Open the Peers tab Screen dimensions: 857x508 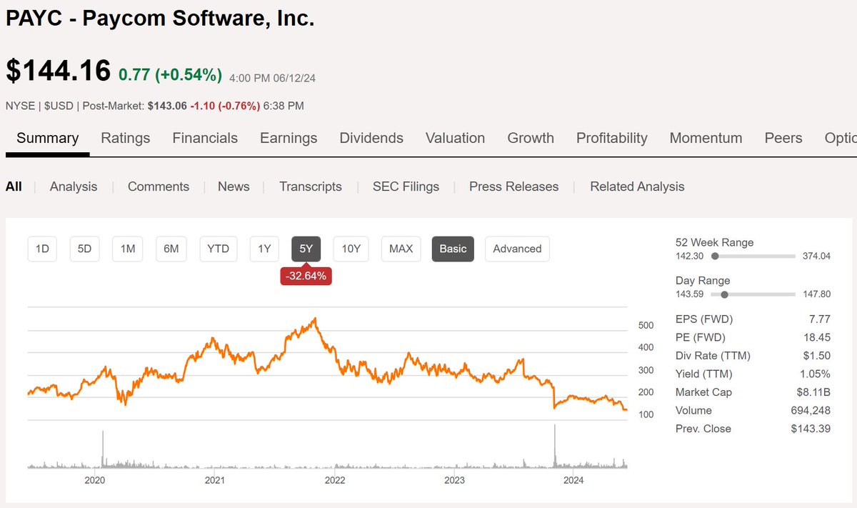coord(783,138)
